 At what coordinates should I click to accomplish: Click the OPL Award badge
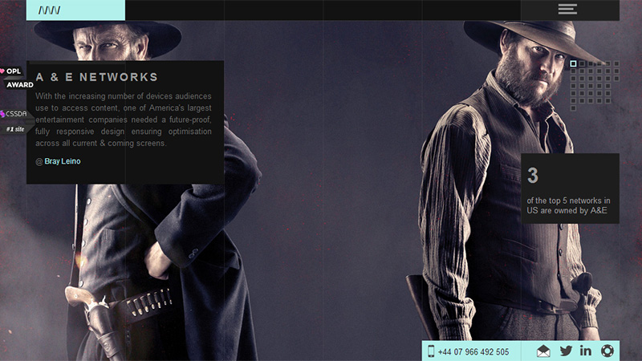coord(17,78)
